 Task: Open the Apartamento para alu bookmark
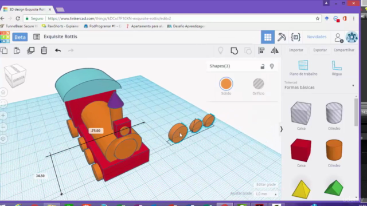[145, 26]
